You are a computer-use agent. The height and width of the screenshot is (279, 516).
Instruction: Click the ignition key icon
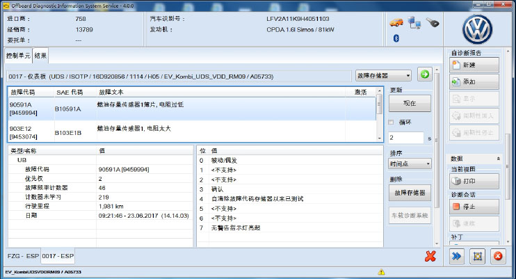tap(433, 22)
